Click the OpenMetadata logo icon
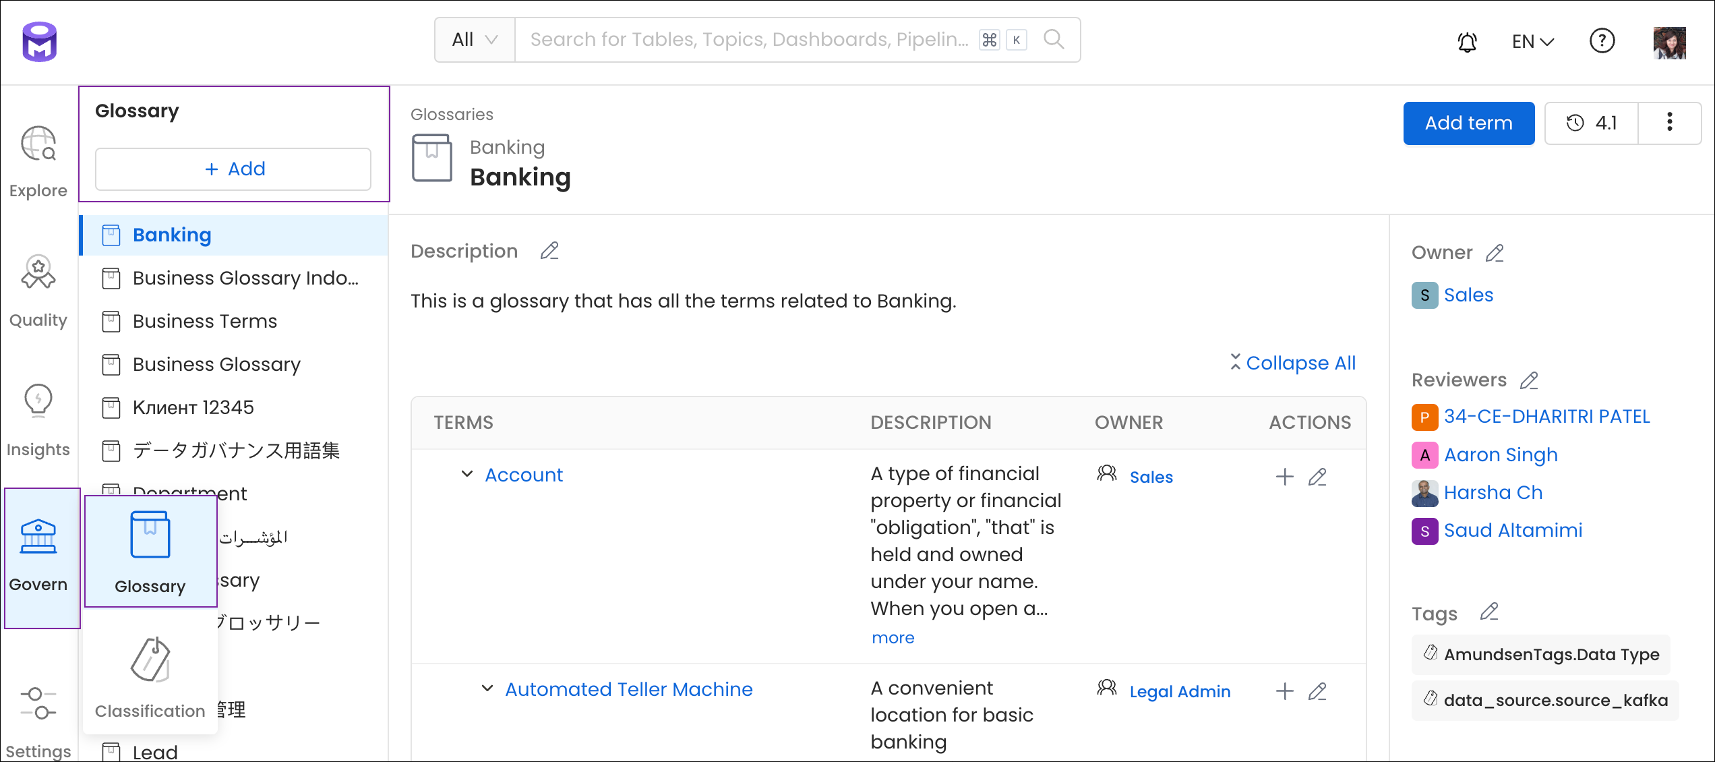 (x=39, y=42)
